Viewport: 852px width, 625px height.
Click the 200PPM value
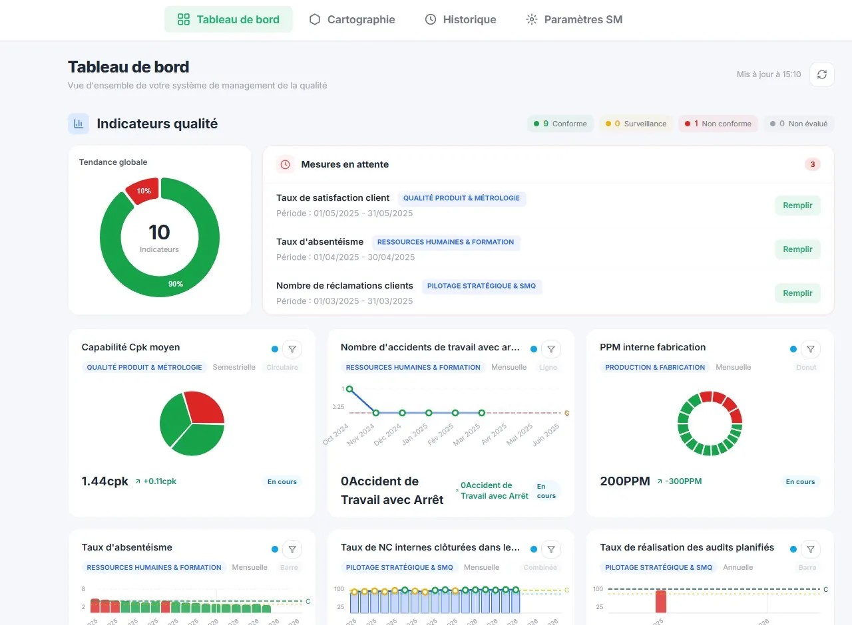point(625,481)
